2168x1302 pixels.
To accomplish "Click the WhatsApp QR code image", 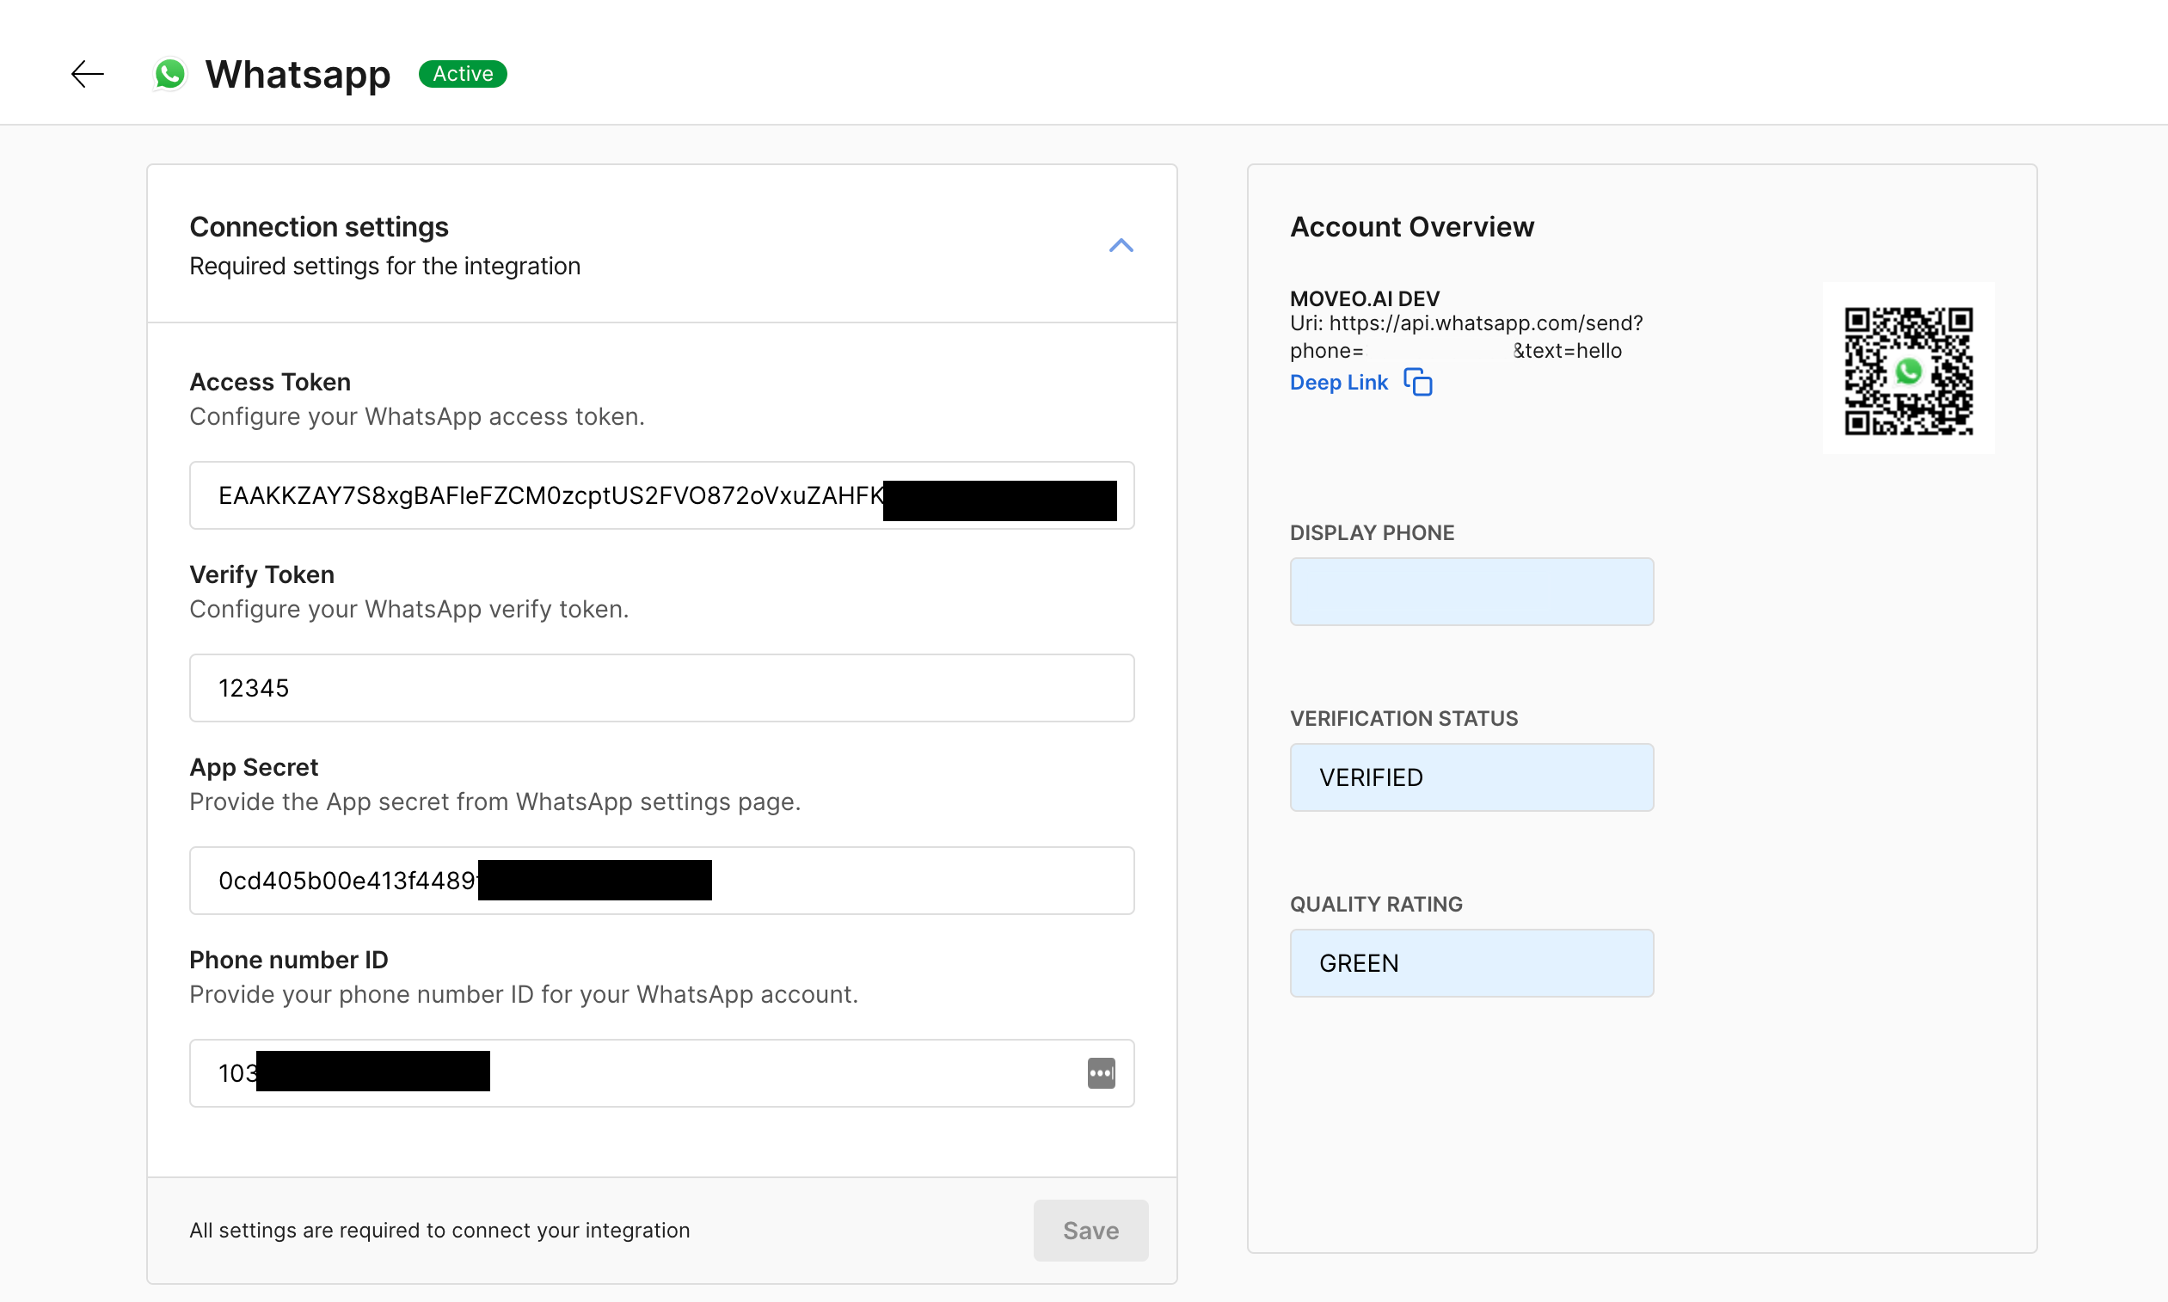I will click(1908, 370).
